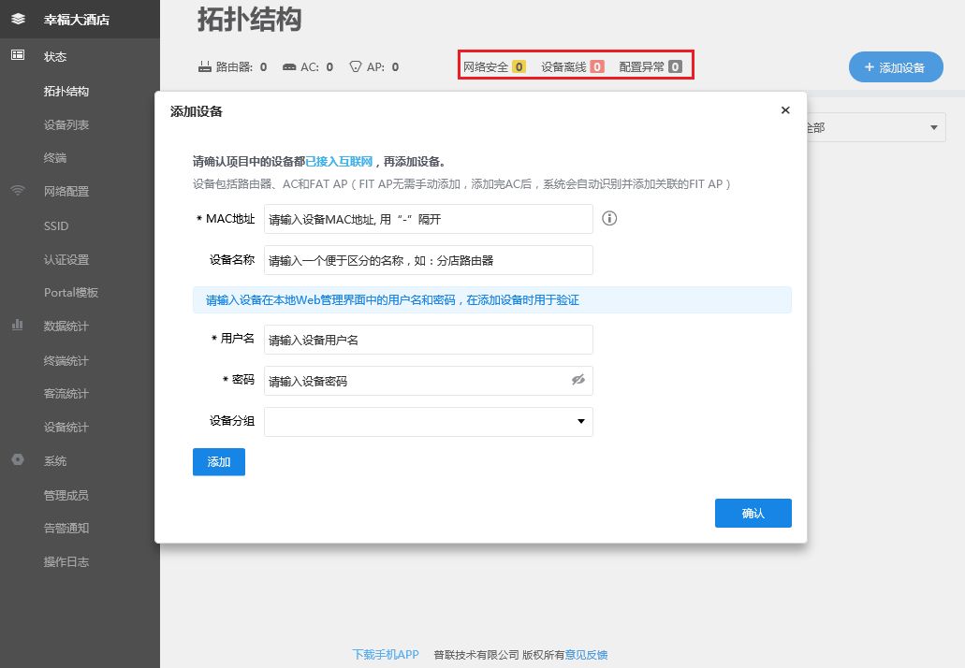Open 告警通知 in the sidebar

(66, 528)
